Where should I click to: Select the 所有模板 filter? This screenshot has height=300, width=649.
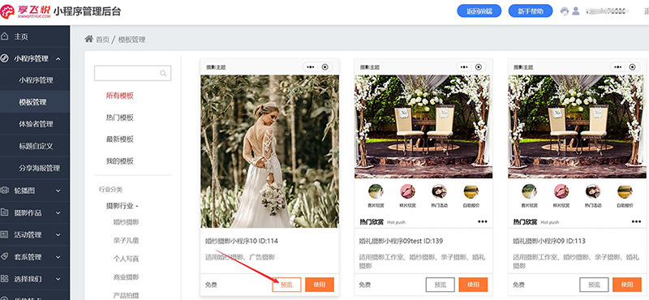pyautogui.click(x=119, y=96)
